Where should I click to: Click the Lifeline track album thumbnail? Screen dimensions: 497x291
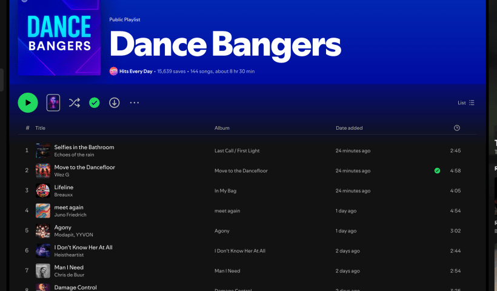[43, 190]
